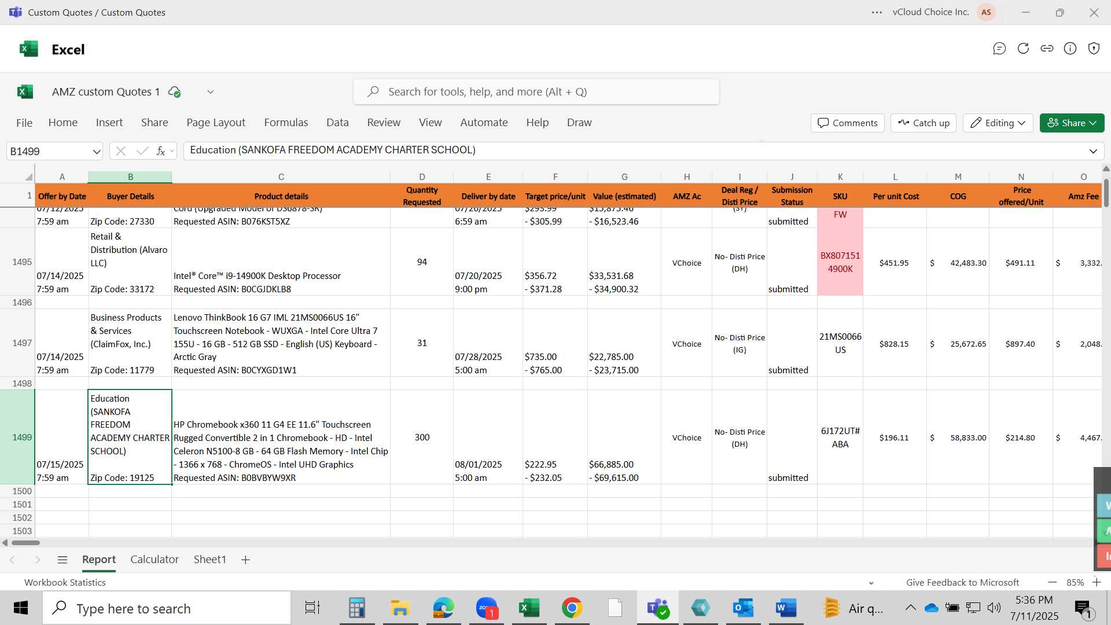Switch to the Data ribbon tab

[337, 123]
